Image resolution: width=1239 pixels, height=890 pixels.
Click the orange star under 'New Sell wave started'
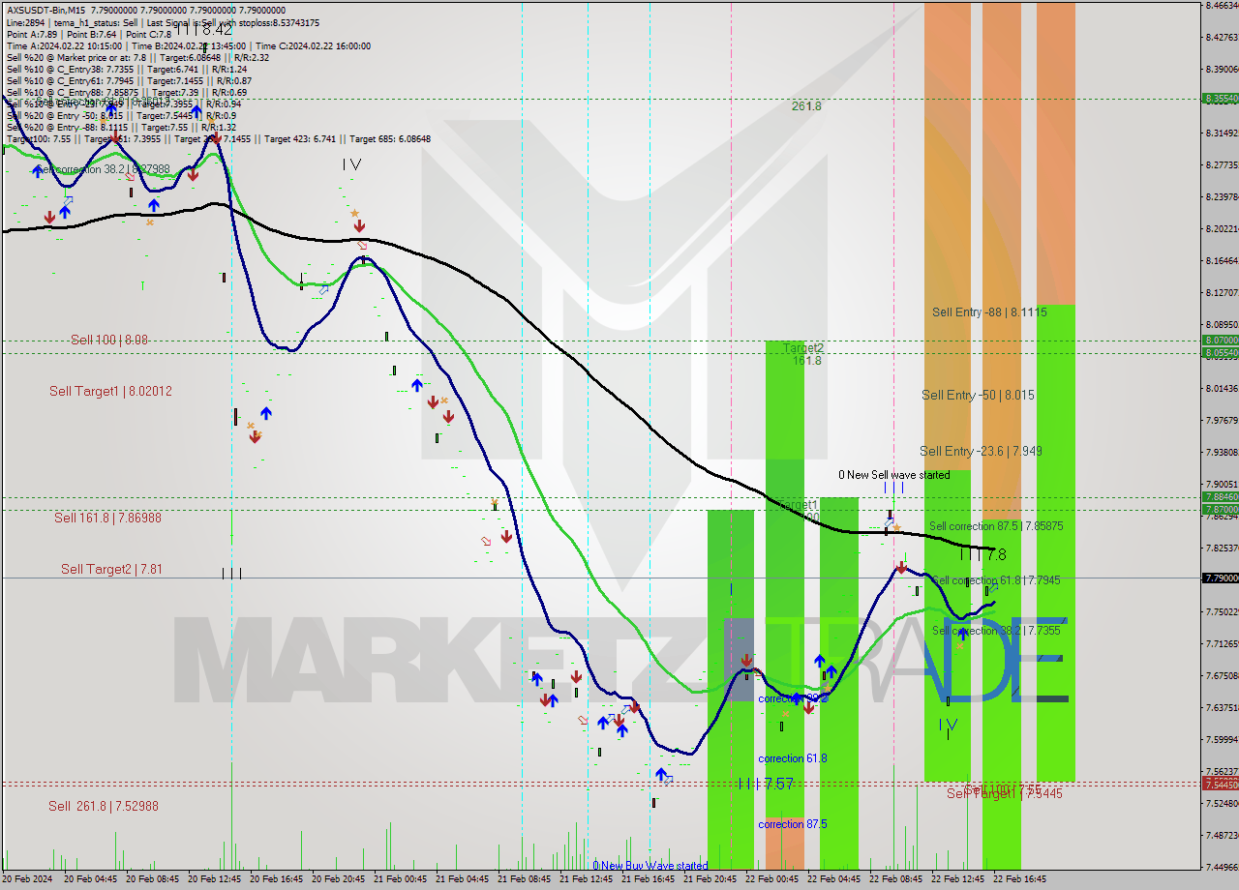(896, 528)
